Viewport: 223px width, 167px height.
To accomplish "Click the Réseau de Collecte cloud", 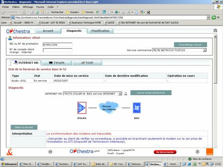I will pyautogui.click(x=109, y=108).
